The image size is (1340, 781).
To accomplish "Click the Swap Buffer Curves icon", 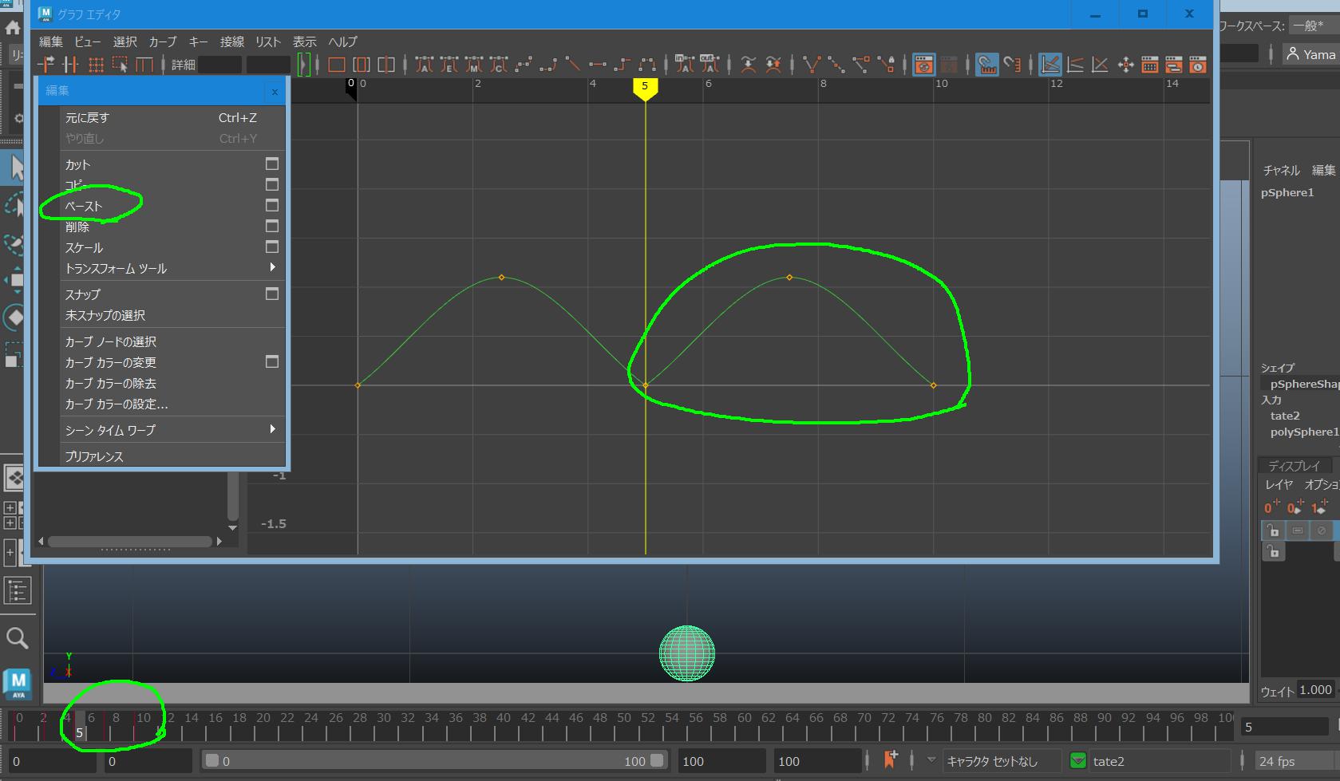I will pyautogui.click(x=773, y=65).
